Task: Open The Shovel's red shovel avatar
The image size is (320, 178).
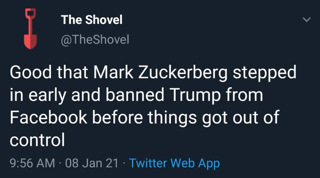Action: coord(30,29)
